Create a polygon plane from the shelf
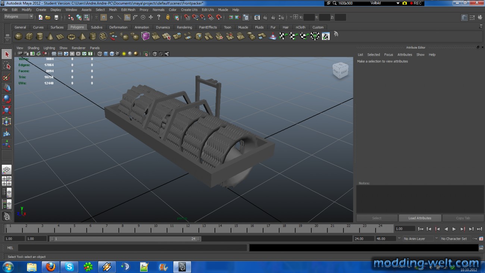The height and width of the screenshot is (273, 485). (x=60, y=36)
